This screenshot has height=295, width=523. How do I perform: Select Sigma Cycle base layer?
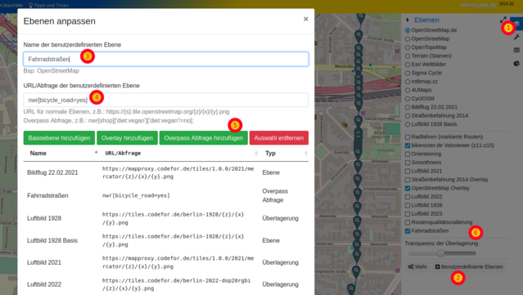(408, 73)
